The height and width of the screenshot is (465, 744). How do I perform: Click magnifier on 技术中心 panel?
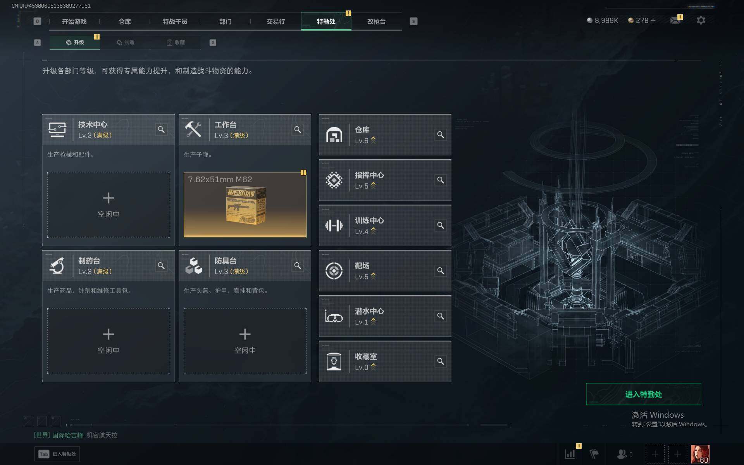pyautogui.click(x=161, y=129)
